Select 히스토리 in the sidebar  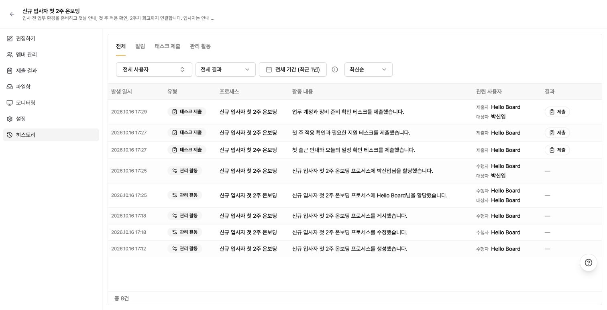pyautogui.click(x=51, y=135)
